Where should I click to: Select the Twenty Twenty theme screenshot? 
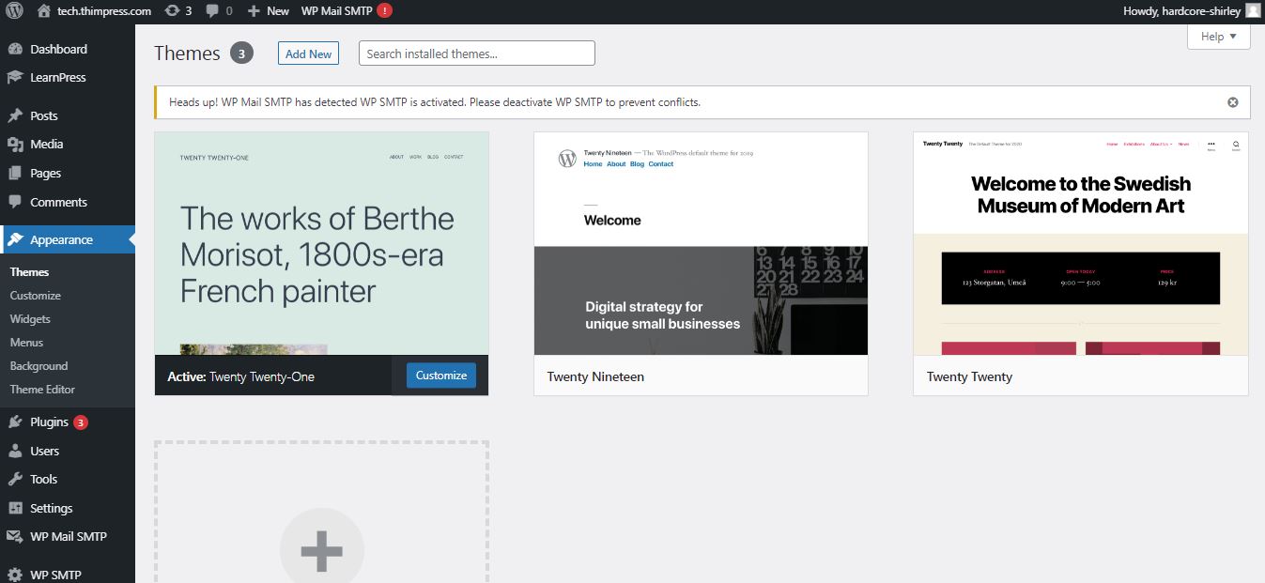[1081, 244]
